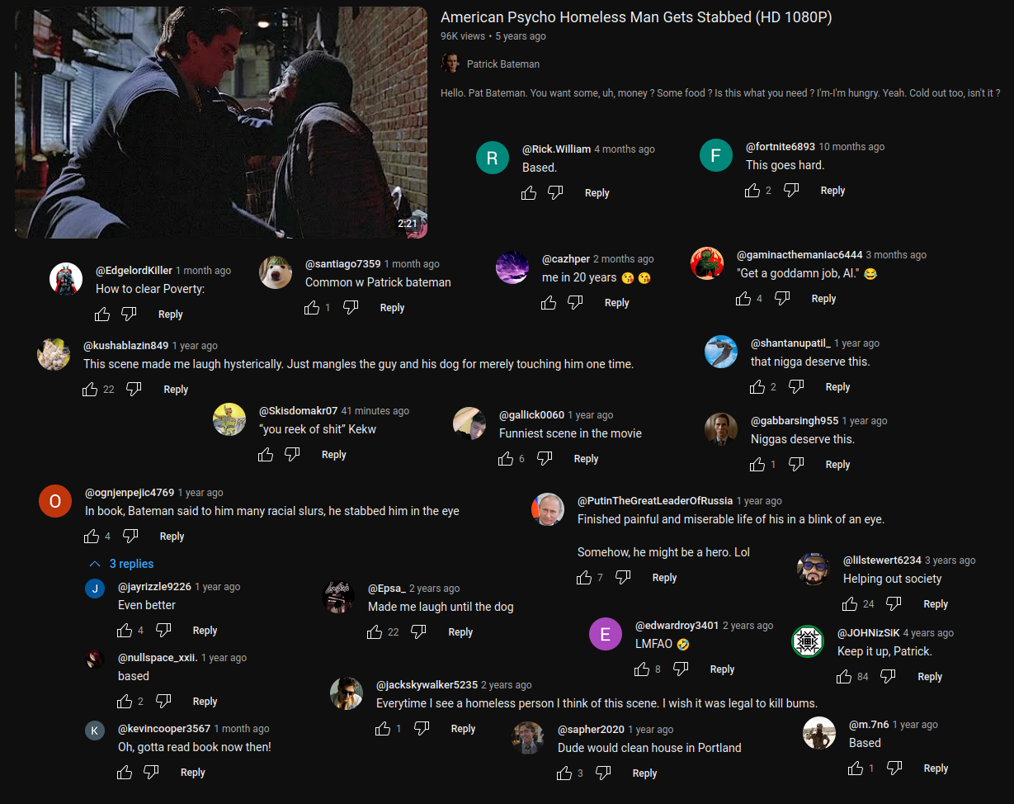Like @fortnite6893's "This goes hard" comment

pos(752,191)
